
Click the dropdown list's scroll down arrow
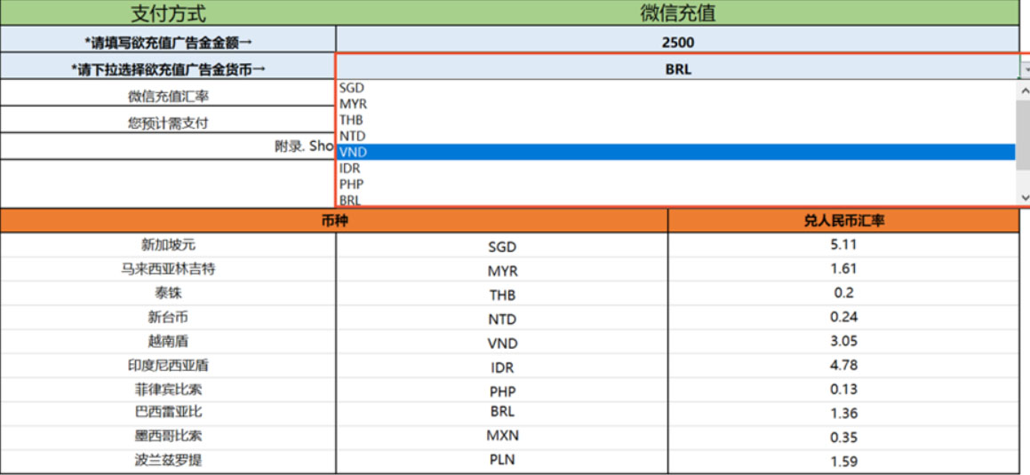click(1023, 197)
